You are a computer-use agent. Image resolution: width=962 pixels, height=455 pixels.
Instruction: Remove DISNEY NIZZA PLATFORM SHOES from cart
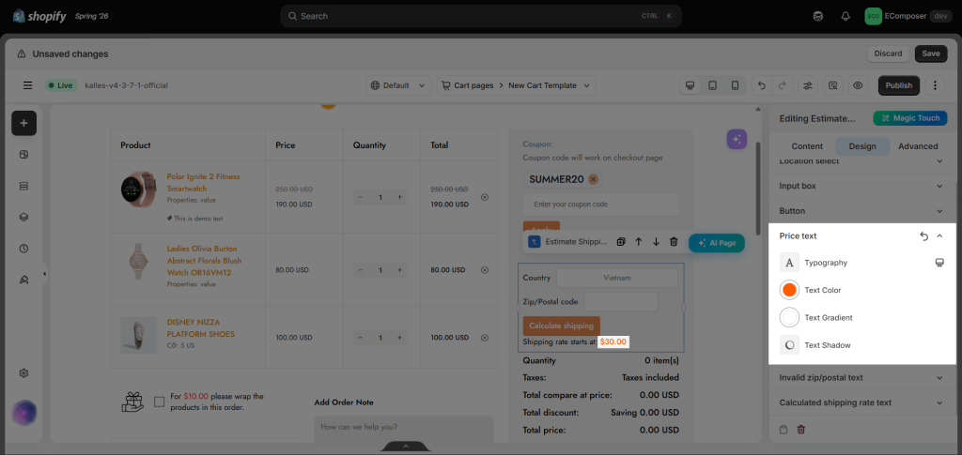[x=484, y=338]
